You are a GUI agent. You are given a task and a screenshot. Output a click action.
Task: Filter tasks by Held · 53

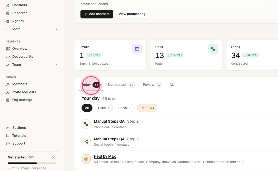tap(147, 108)
